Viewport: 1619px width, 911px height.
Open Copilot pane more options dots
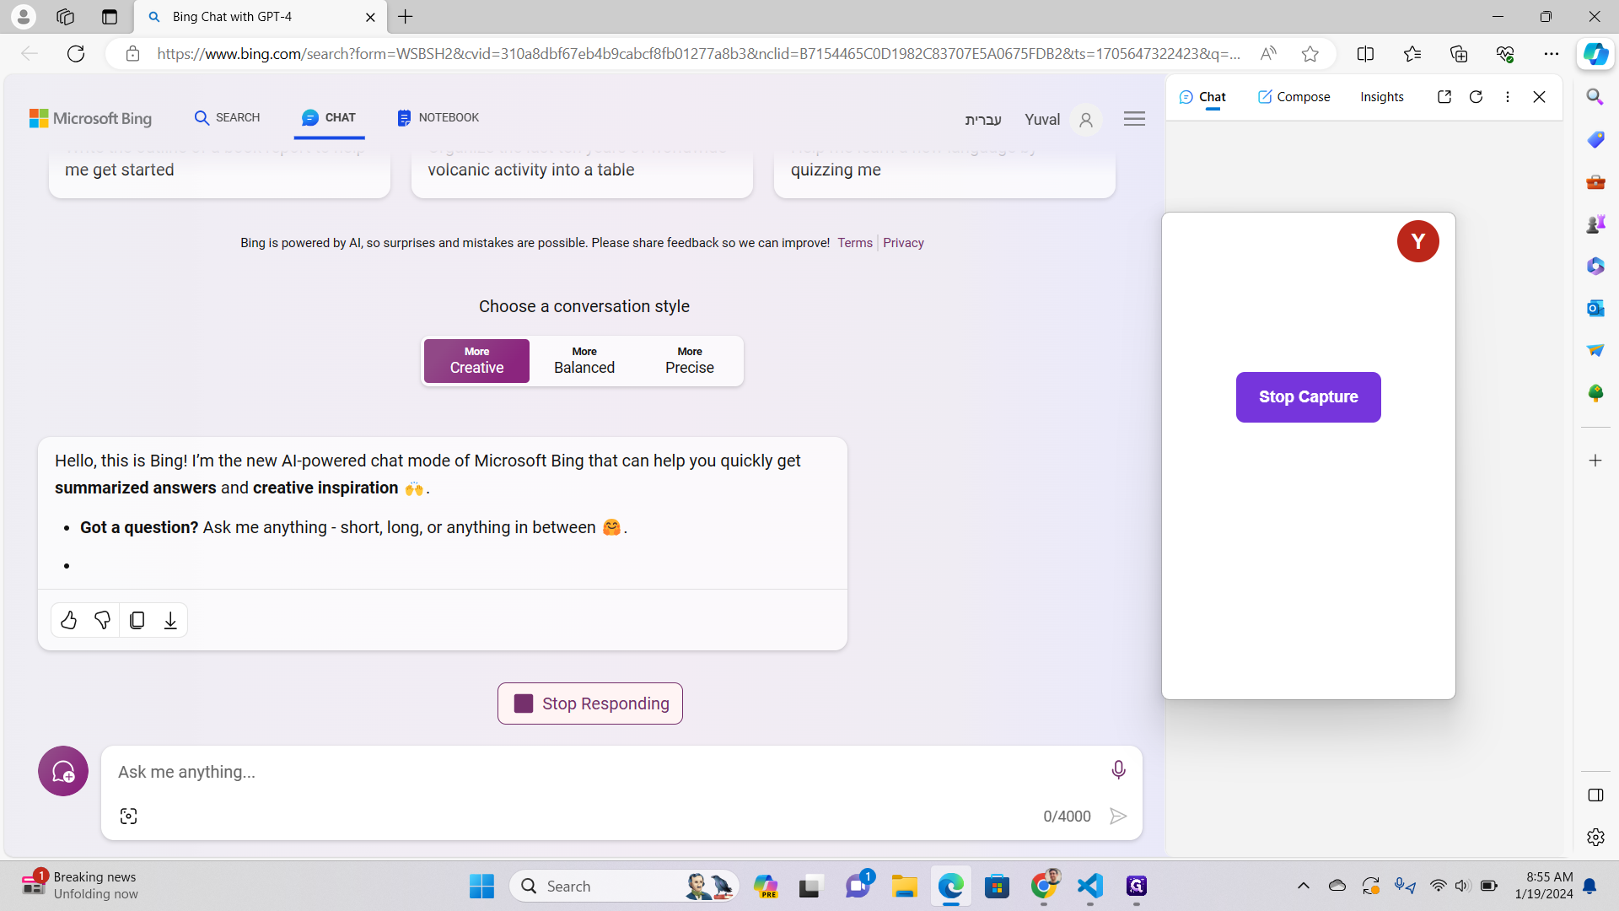point(1508,97)
